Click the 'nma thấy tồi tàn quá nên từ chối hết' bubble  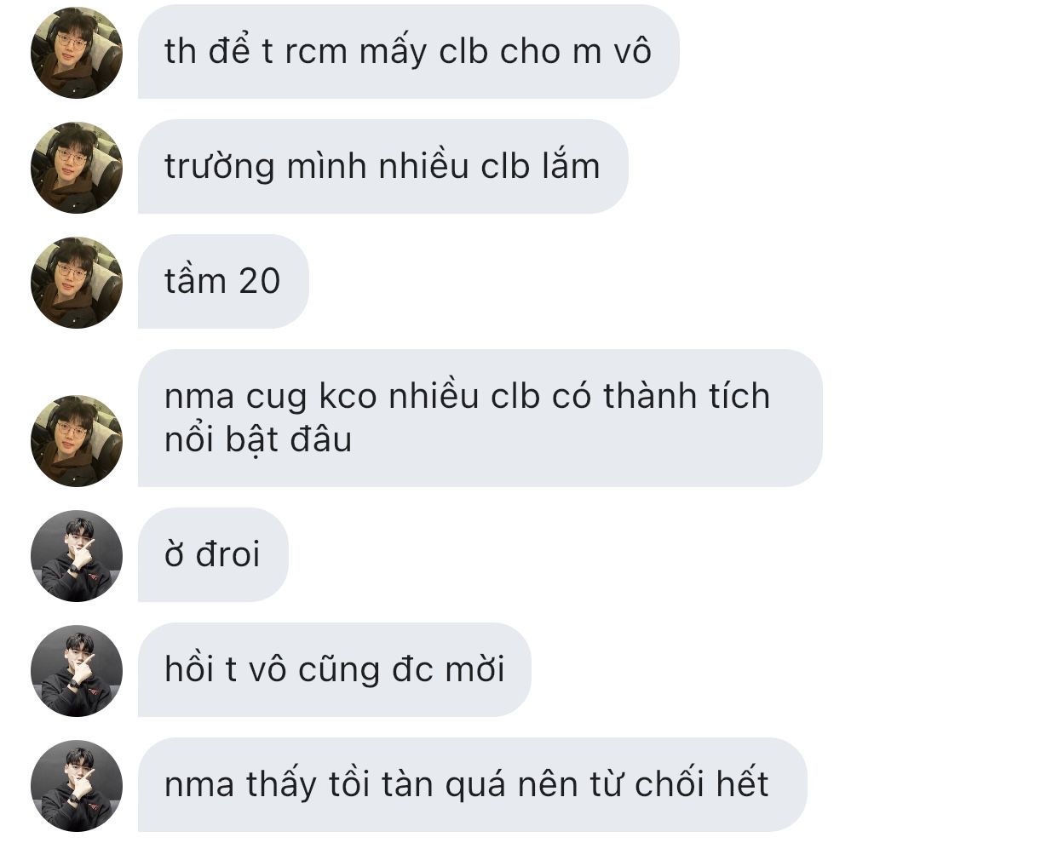coord(473,784)
